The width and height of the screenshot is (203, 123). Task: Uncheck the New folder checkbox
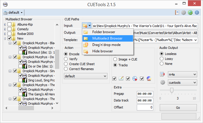(x=10, y=38)
